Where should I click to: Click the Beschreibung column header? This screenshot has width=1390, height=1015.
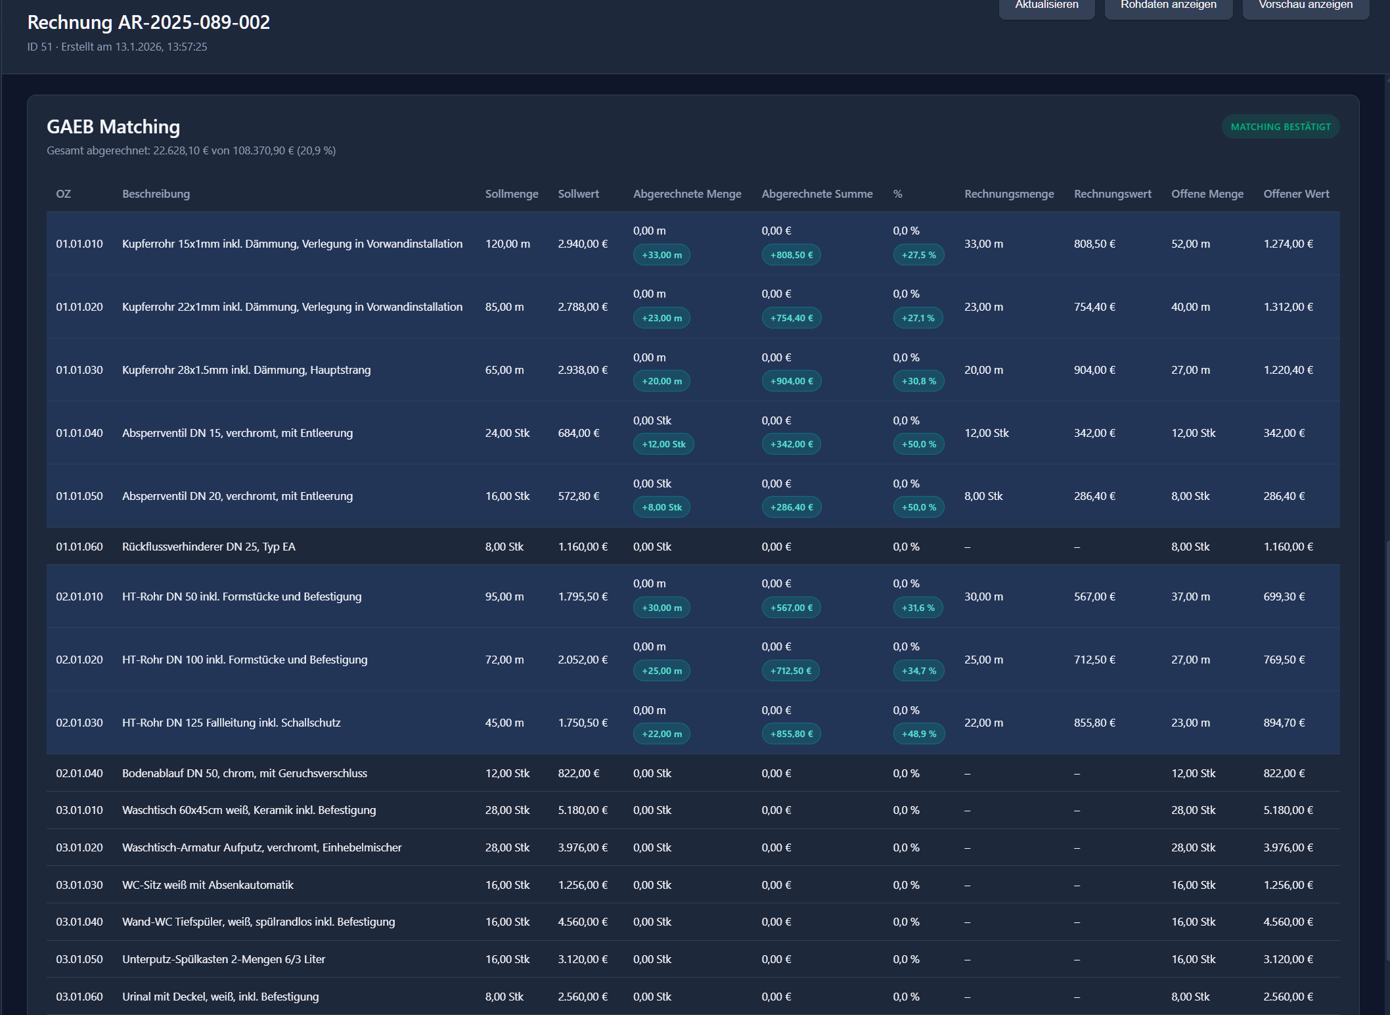click(x=156, y=194)
